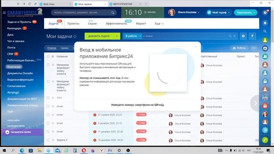Check the отчет task dated 4 декабря 2020
This screenshot has height=154, width=274.
tap(48, 123)
